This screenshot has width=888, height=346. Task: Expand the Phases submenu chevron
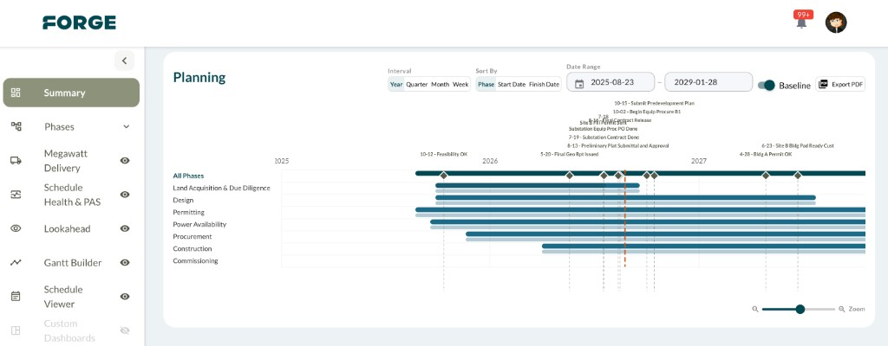click(x=126, y=126)
